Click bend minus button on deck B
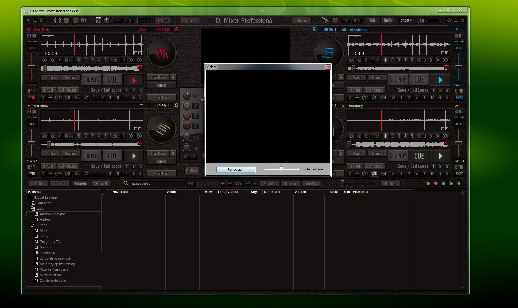Viewport: 518px width, 308px height. point(456,41)
